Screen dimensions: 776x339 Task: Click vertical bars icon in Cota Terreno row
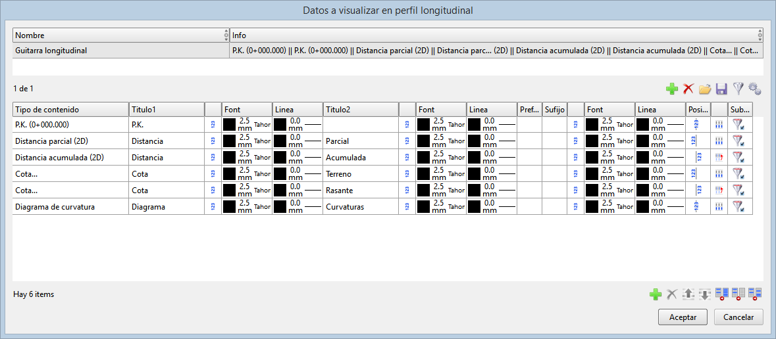[x=719, y=173]
